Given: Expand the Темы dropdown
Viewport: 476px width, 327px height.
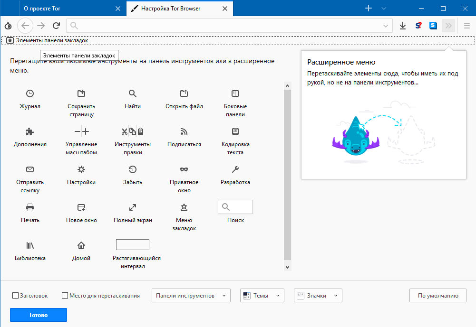Looking at the screenshot, I should click(x=262, y=296).
